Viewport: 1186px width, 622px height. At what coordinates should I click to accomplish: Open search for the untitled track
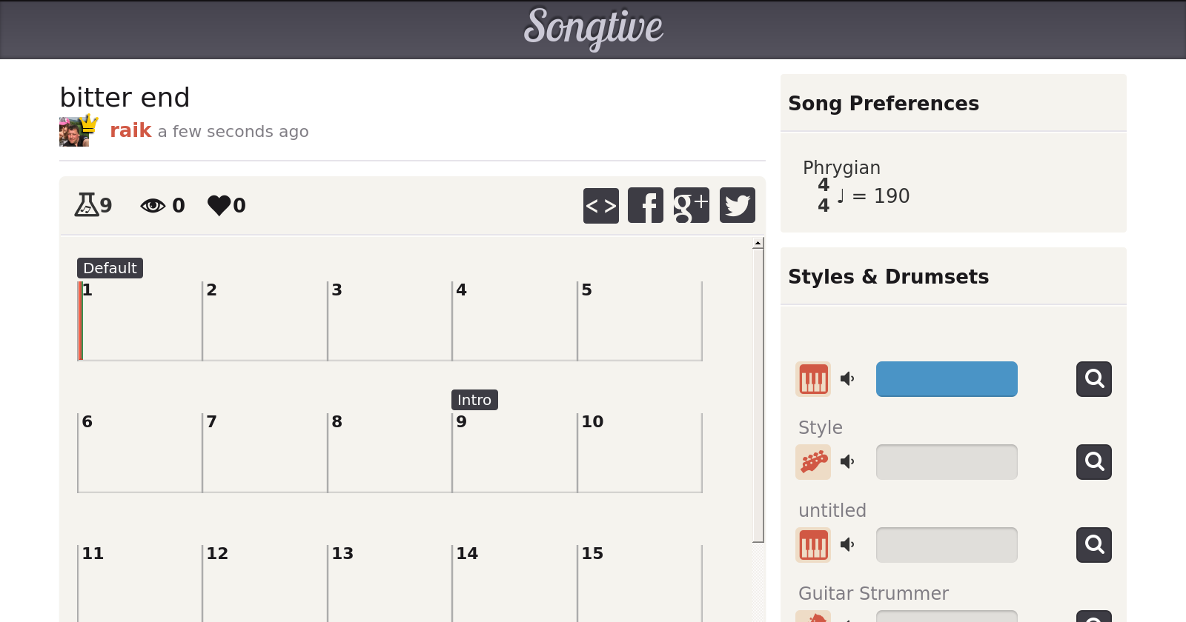(x=1093, y=545)
